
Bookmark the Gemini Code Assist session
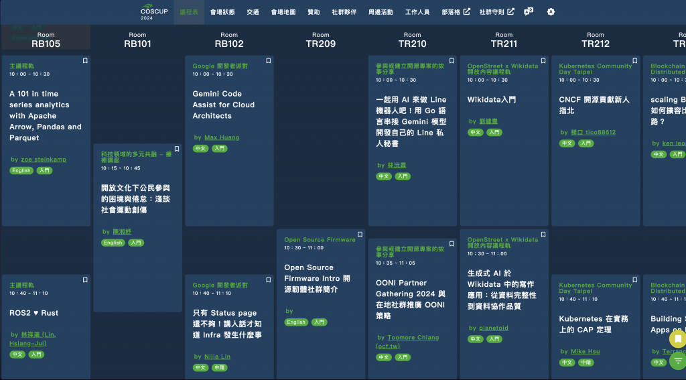tap(268, 61)
